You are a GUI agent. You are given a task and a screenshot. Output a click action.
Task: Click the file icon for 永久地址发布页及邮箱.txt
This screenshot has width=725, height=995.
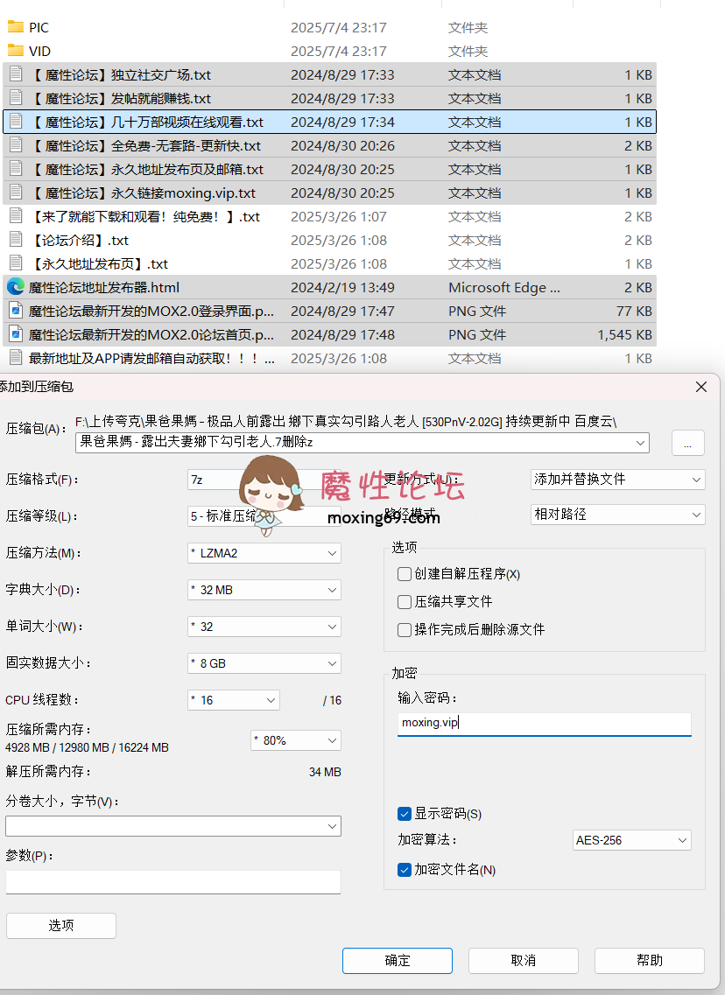pos(16,169)
